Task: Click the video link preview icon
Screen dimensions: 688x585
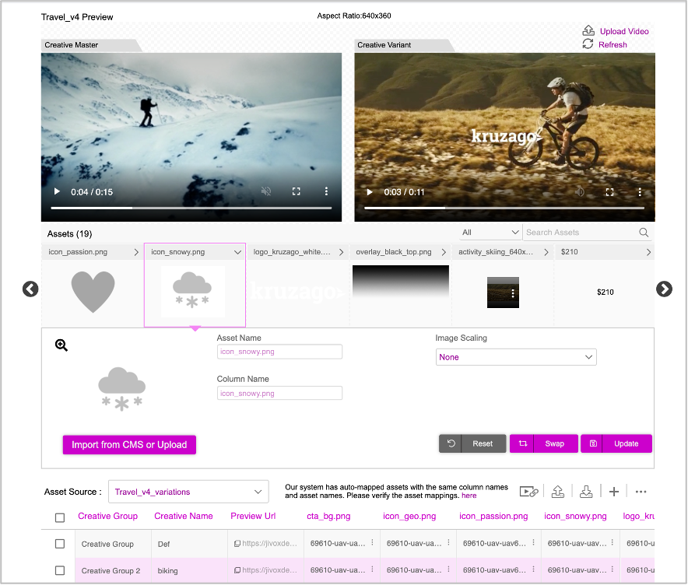Action: (528, 492)
